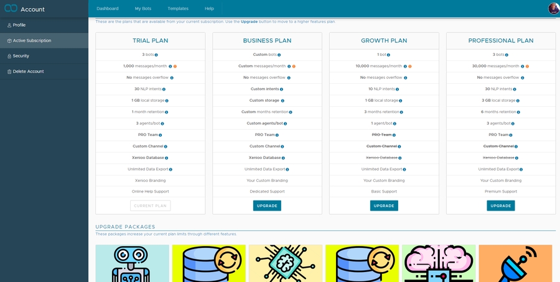
Task: Upgrade to the Business Plan
Action: pyautogui.click(x=267, y=206)
